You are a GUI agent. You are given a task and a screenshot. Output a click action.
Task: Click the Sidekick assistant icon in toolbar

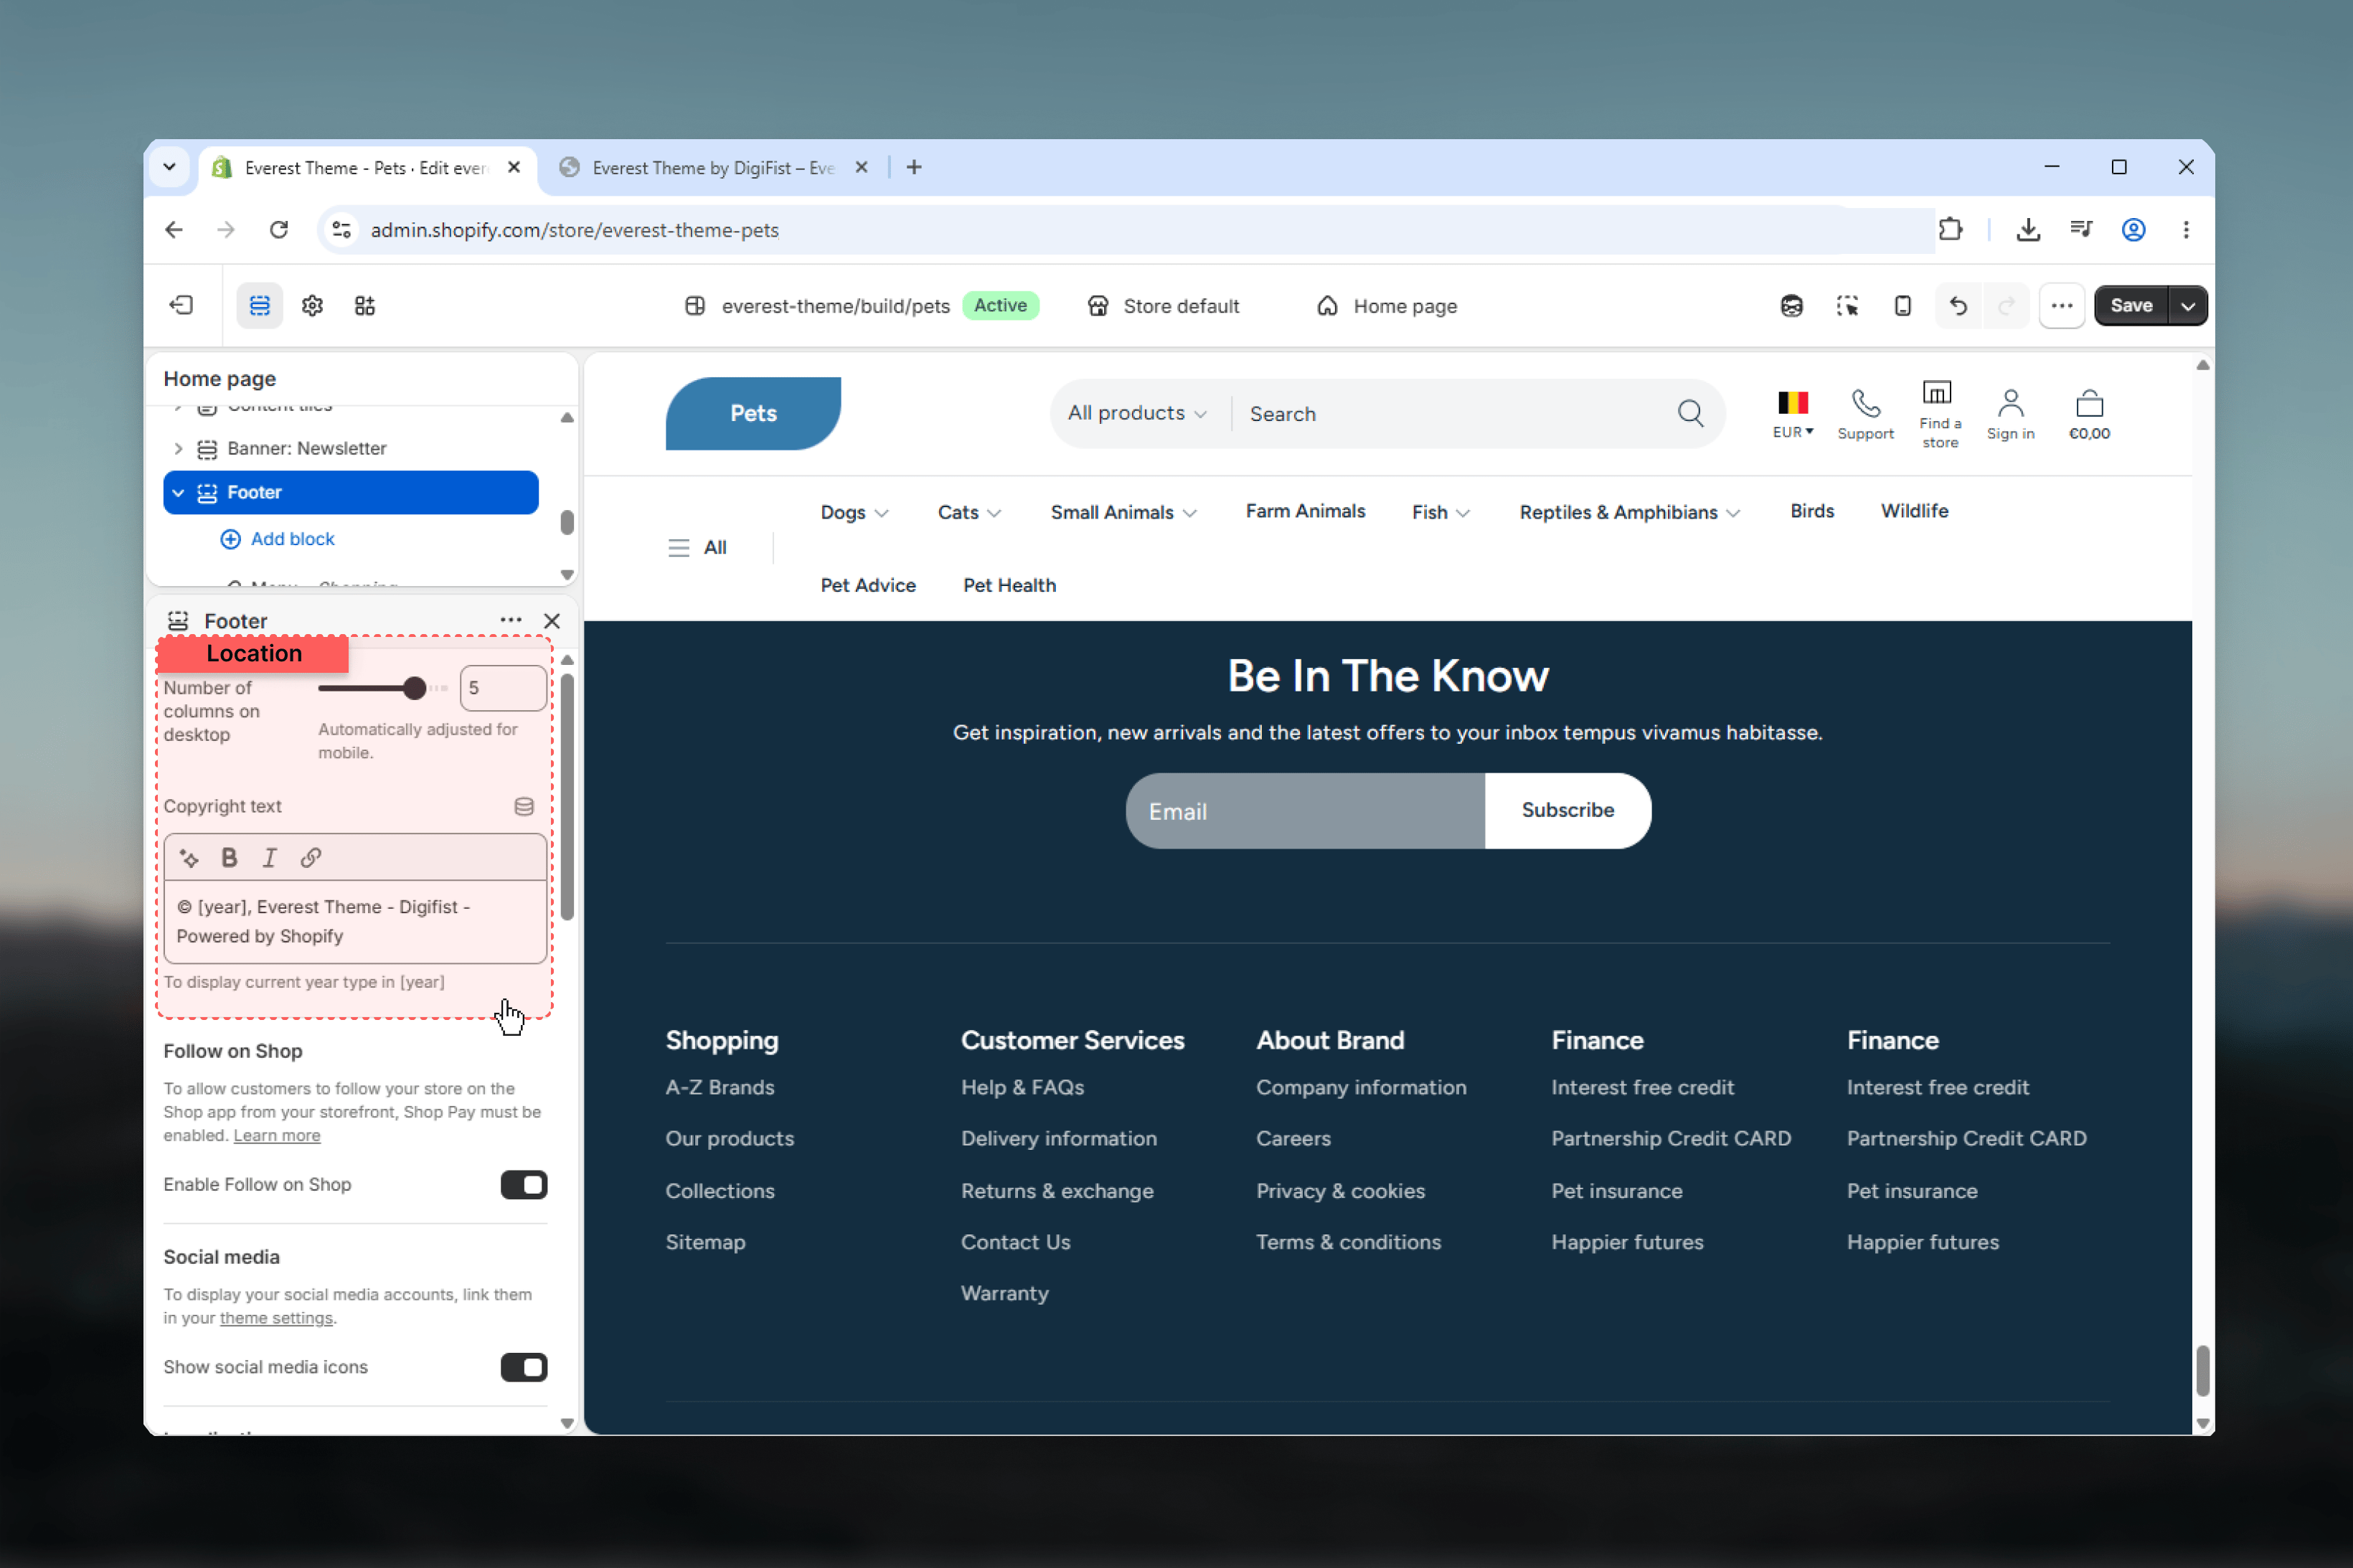1792,305
